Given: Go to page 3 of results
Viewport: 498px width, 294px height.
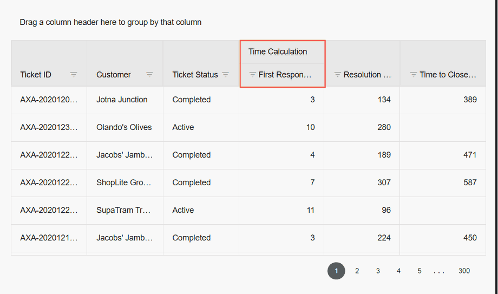Looking at the screenshot, I should click(x=378, y=271).
